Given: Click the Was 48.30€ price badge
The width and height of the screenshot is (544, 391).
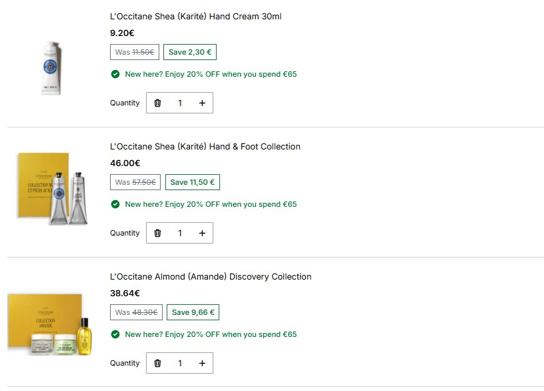Looking at the screenshot, I should tap(137, 312).
